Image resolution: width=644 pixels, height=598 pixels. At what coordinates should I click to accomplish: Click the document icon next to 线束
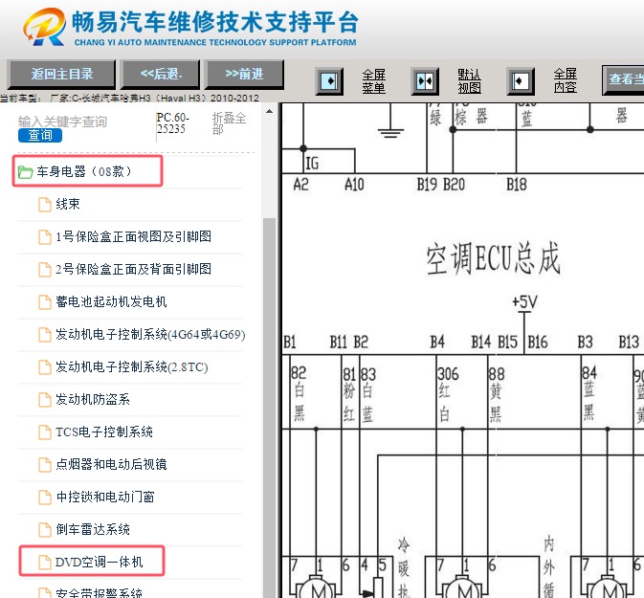coord(45,204)
